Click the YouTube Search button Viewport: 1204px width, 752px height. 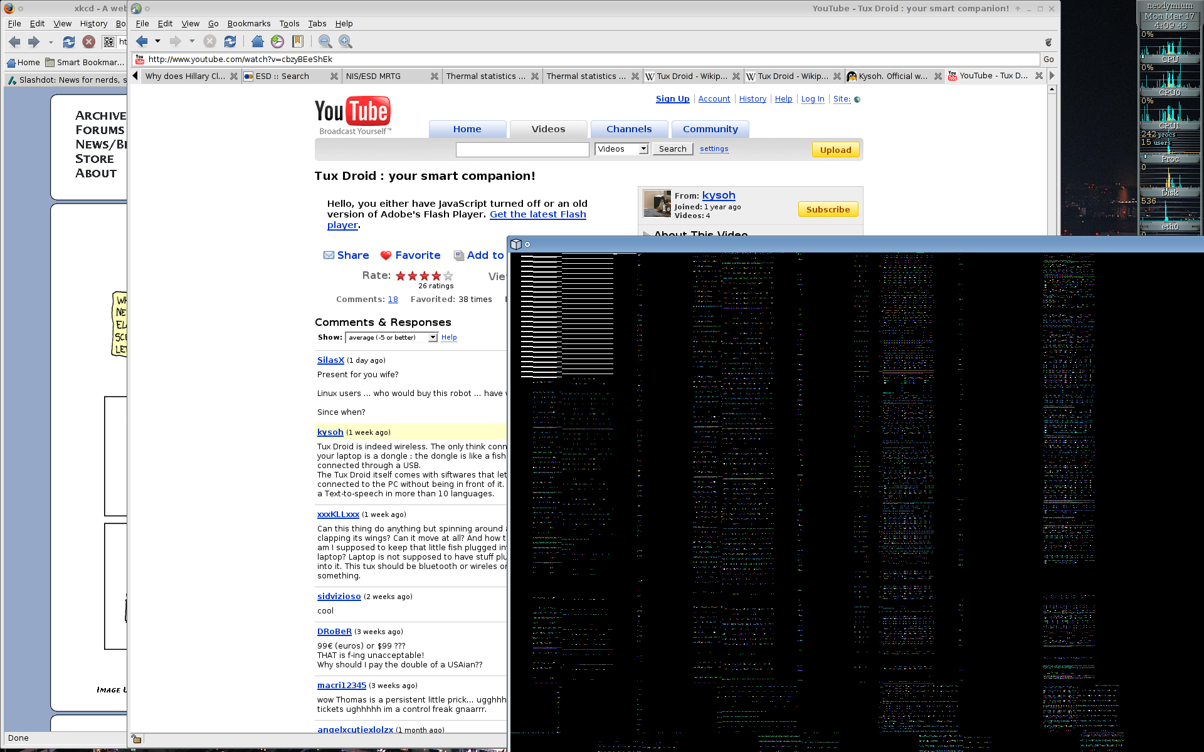coord(673,149)
